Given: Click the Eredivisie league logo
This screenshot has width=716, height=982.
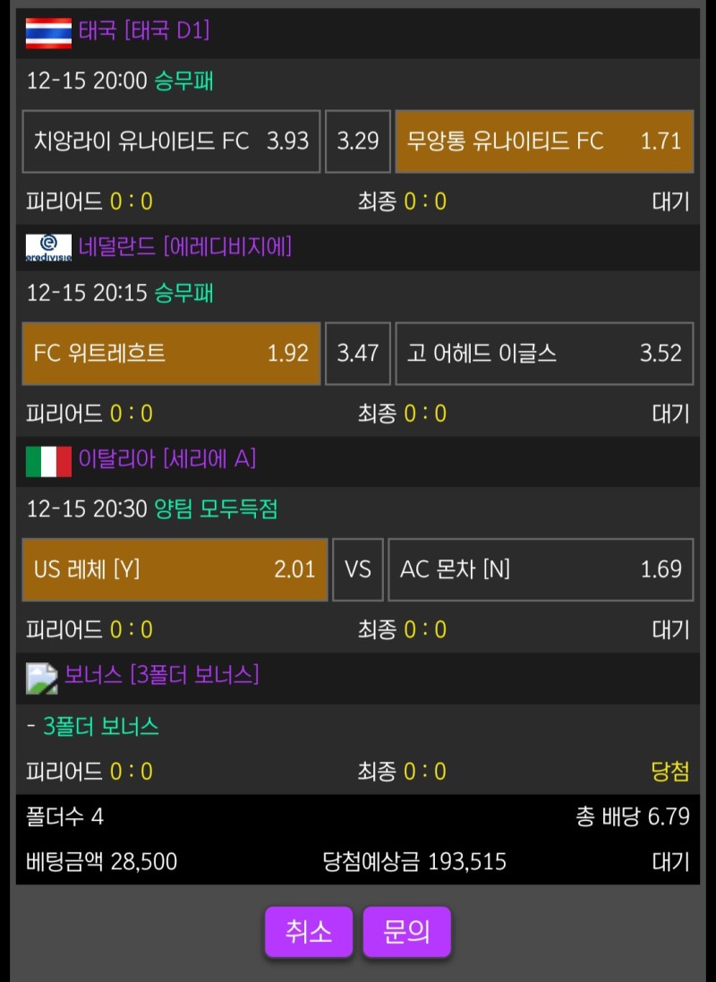Looking at the screenshot, I should [x=48, y=247].
